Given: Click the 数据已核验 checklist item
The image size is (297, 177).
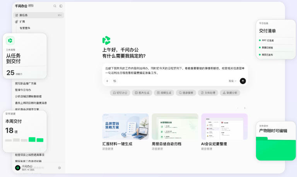Looking at the screenshot, I should (x=266, y=47).
